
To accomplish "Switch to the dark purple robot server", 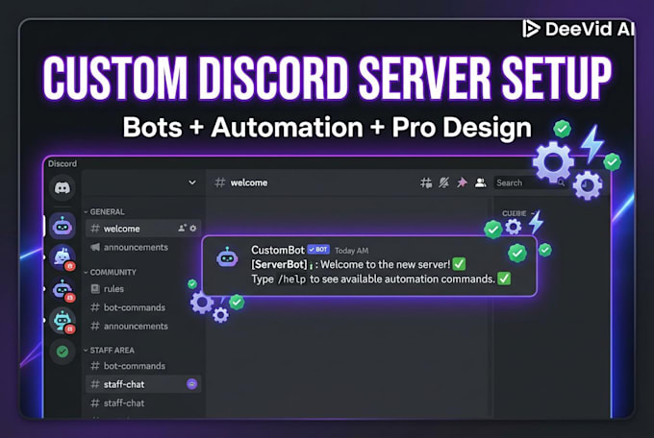I will coord(63,289).
